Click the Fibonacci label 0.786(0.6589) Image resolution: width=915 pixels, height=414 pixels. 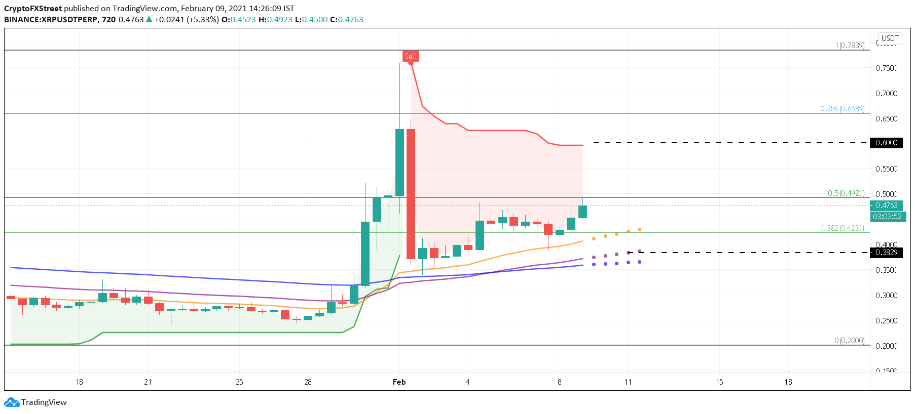[x=843, y=109]
